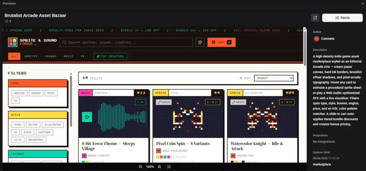366x171 pixels.
Task: Click frame counter on Watercolor Knight
Action: [287, 102]
